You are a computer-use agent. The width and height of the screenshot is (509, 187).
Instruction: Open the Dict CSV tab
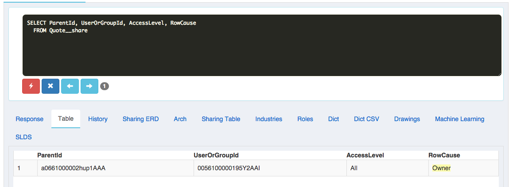click(x=366, y=119)
